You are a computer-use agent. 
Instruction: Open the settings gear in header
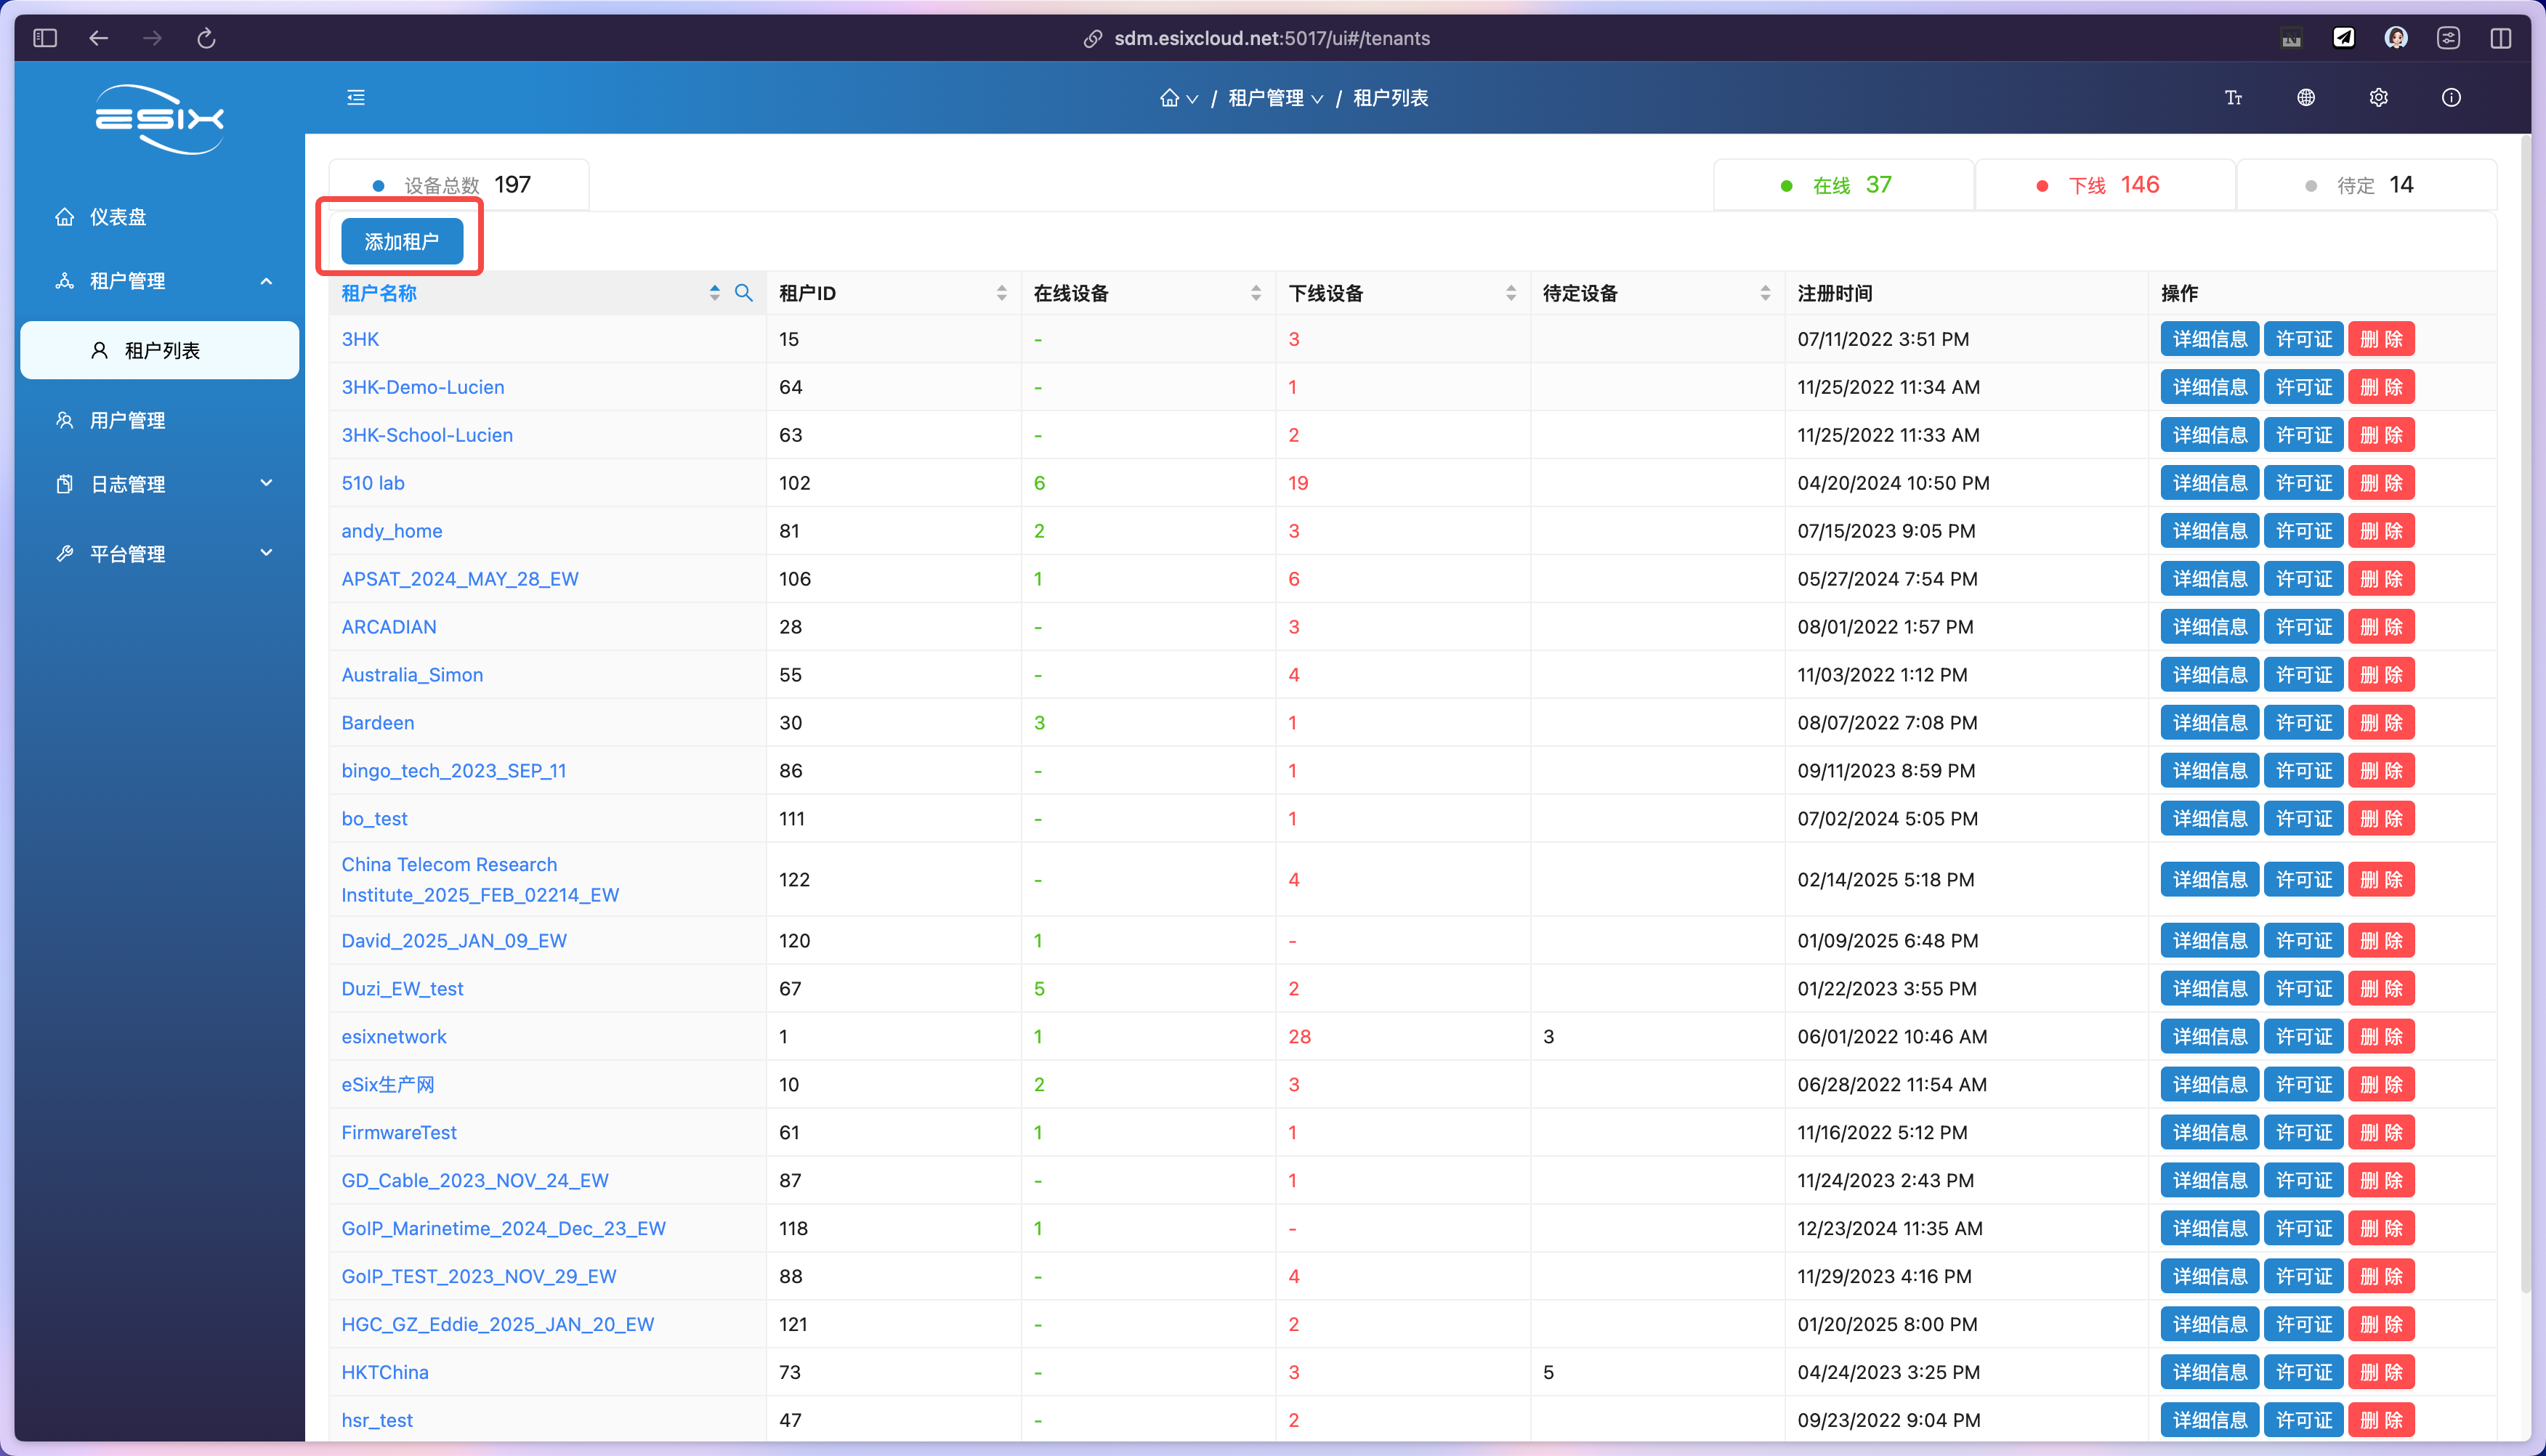[x=2378, y=98]
